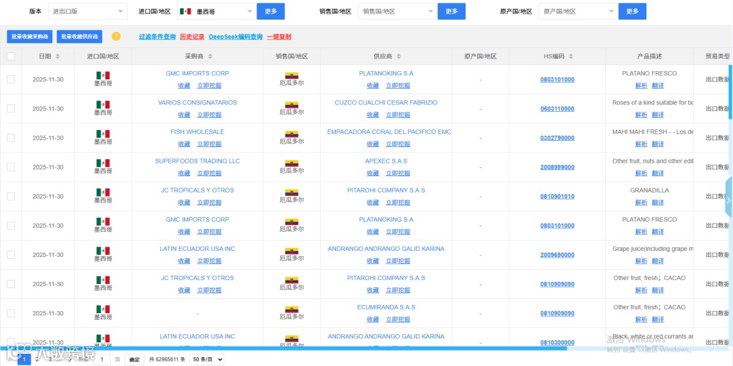Go to next page using pagination arrow

[x=69, y=359]
